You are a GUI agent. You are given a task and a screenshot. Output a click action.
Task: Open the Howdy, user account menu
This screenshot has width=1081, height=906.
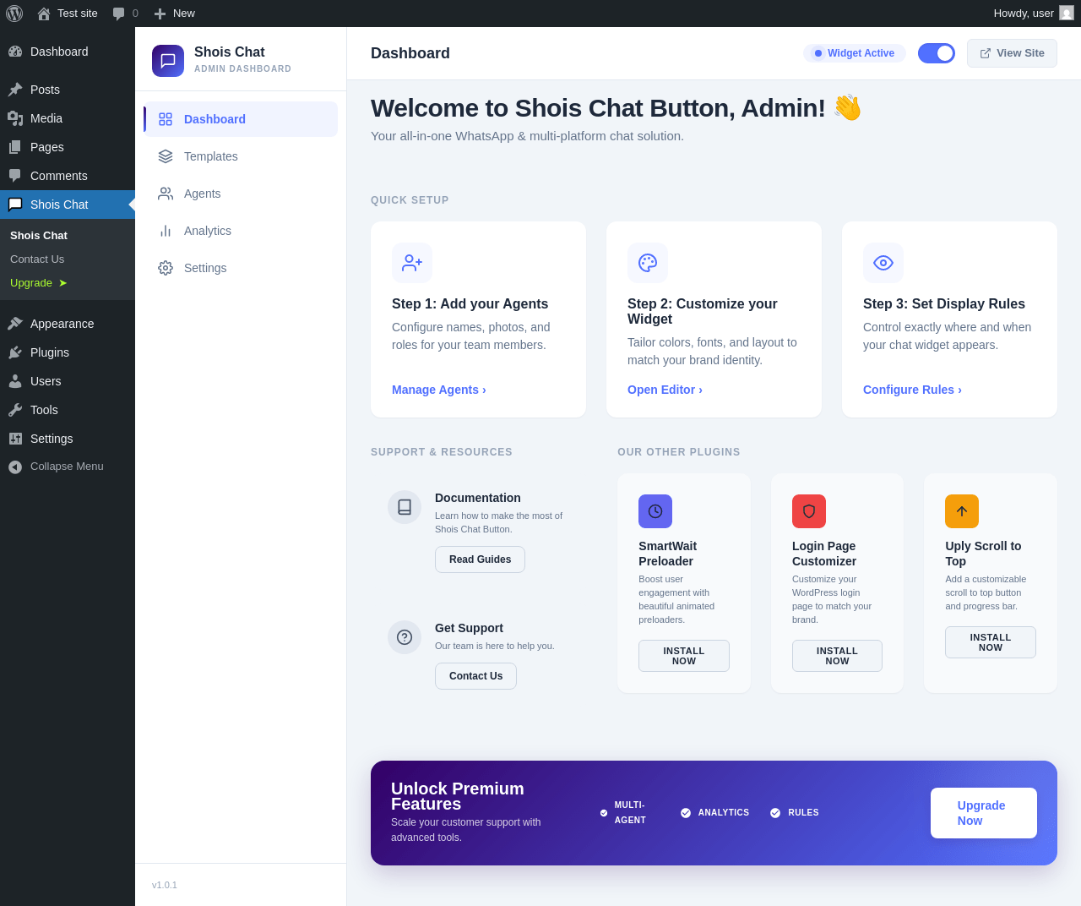point(1034,14)
